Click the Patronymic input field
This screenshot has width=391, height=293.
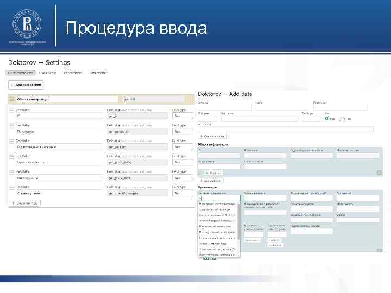340,107
